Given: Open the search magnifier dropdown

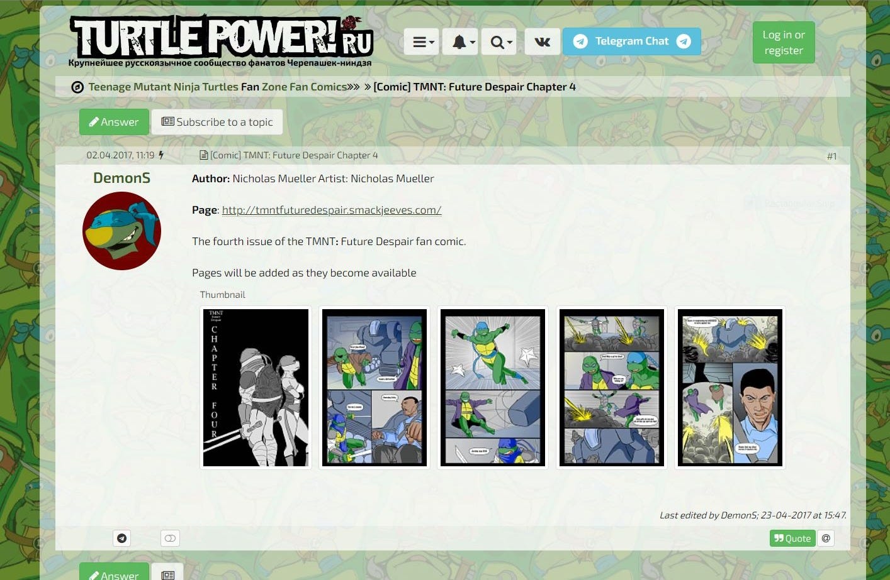Looking at the screenshot, I should [499, 41].
